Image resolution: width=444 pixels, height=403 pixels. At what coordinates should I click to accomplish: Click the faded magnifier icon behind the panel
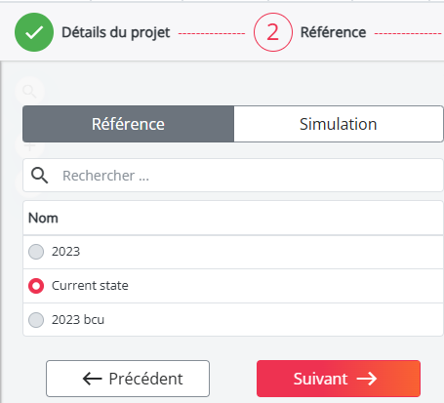tap(29, 92)
